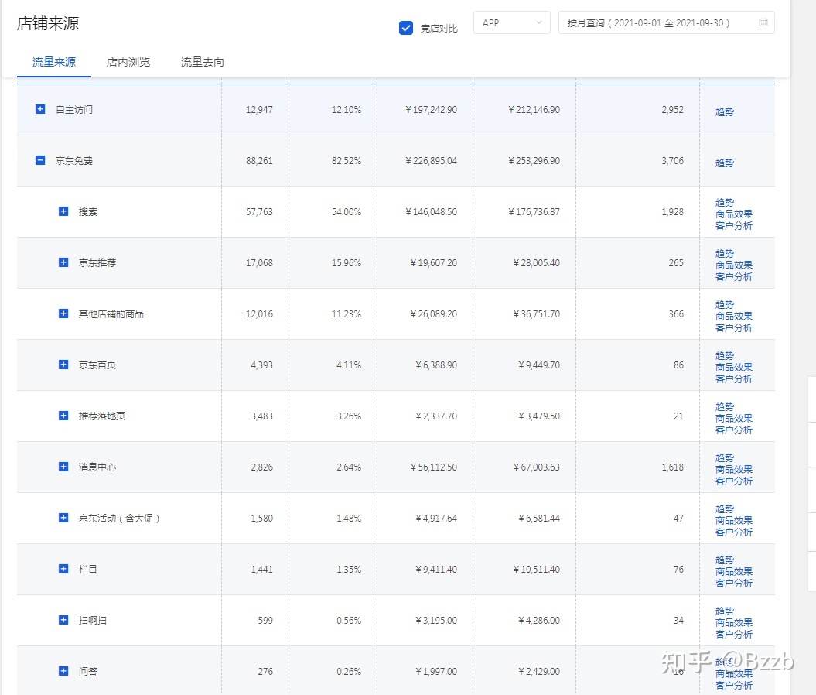Open 客户分析 link in 推荐落地页 row
This screenshot has width=816, height=695.
point(734,430)
